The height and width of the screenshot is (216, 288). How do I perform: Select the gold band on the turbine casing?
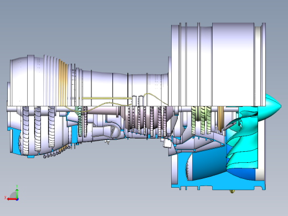point(63,83)
